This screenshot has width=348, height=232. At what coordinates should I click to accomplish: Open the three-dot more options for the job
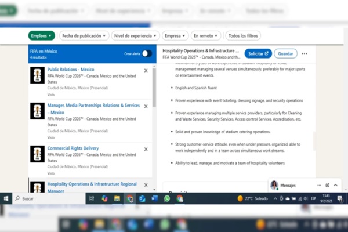[x=304, y=53]
